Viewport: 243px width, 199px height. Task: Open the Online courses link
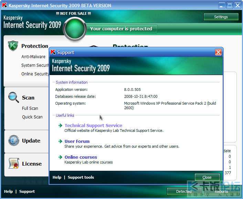click(81, 157)
